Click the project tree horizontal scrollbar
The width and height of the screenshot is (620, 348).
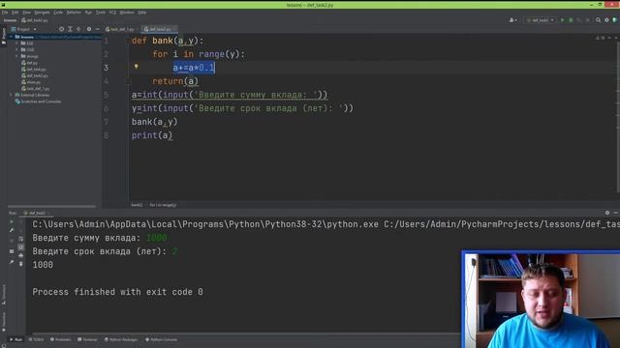(x=51, y=206)
